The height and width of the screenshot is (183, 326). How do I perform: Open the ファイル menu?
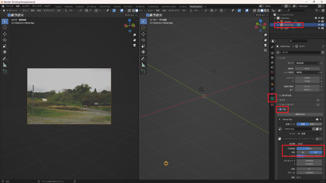pyautogui.click(x=10, y=6)
